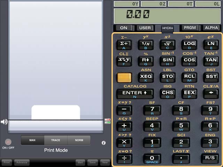Select MAN print mode

[x=32, y=140]
